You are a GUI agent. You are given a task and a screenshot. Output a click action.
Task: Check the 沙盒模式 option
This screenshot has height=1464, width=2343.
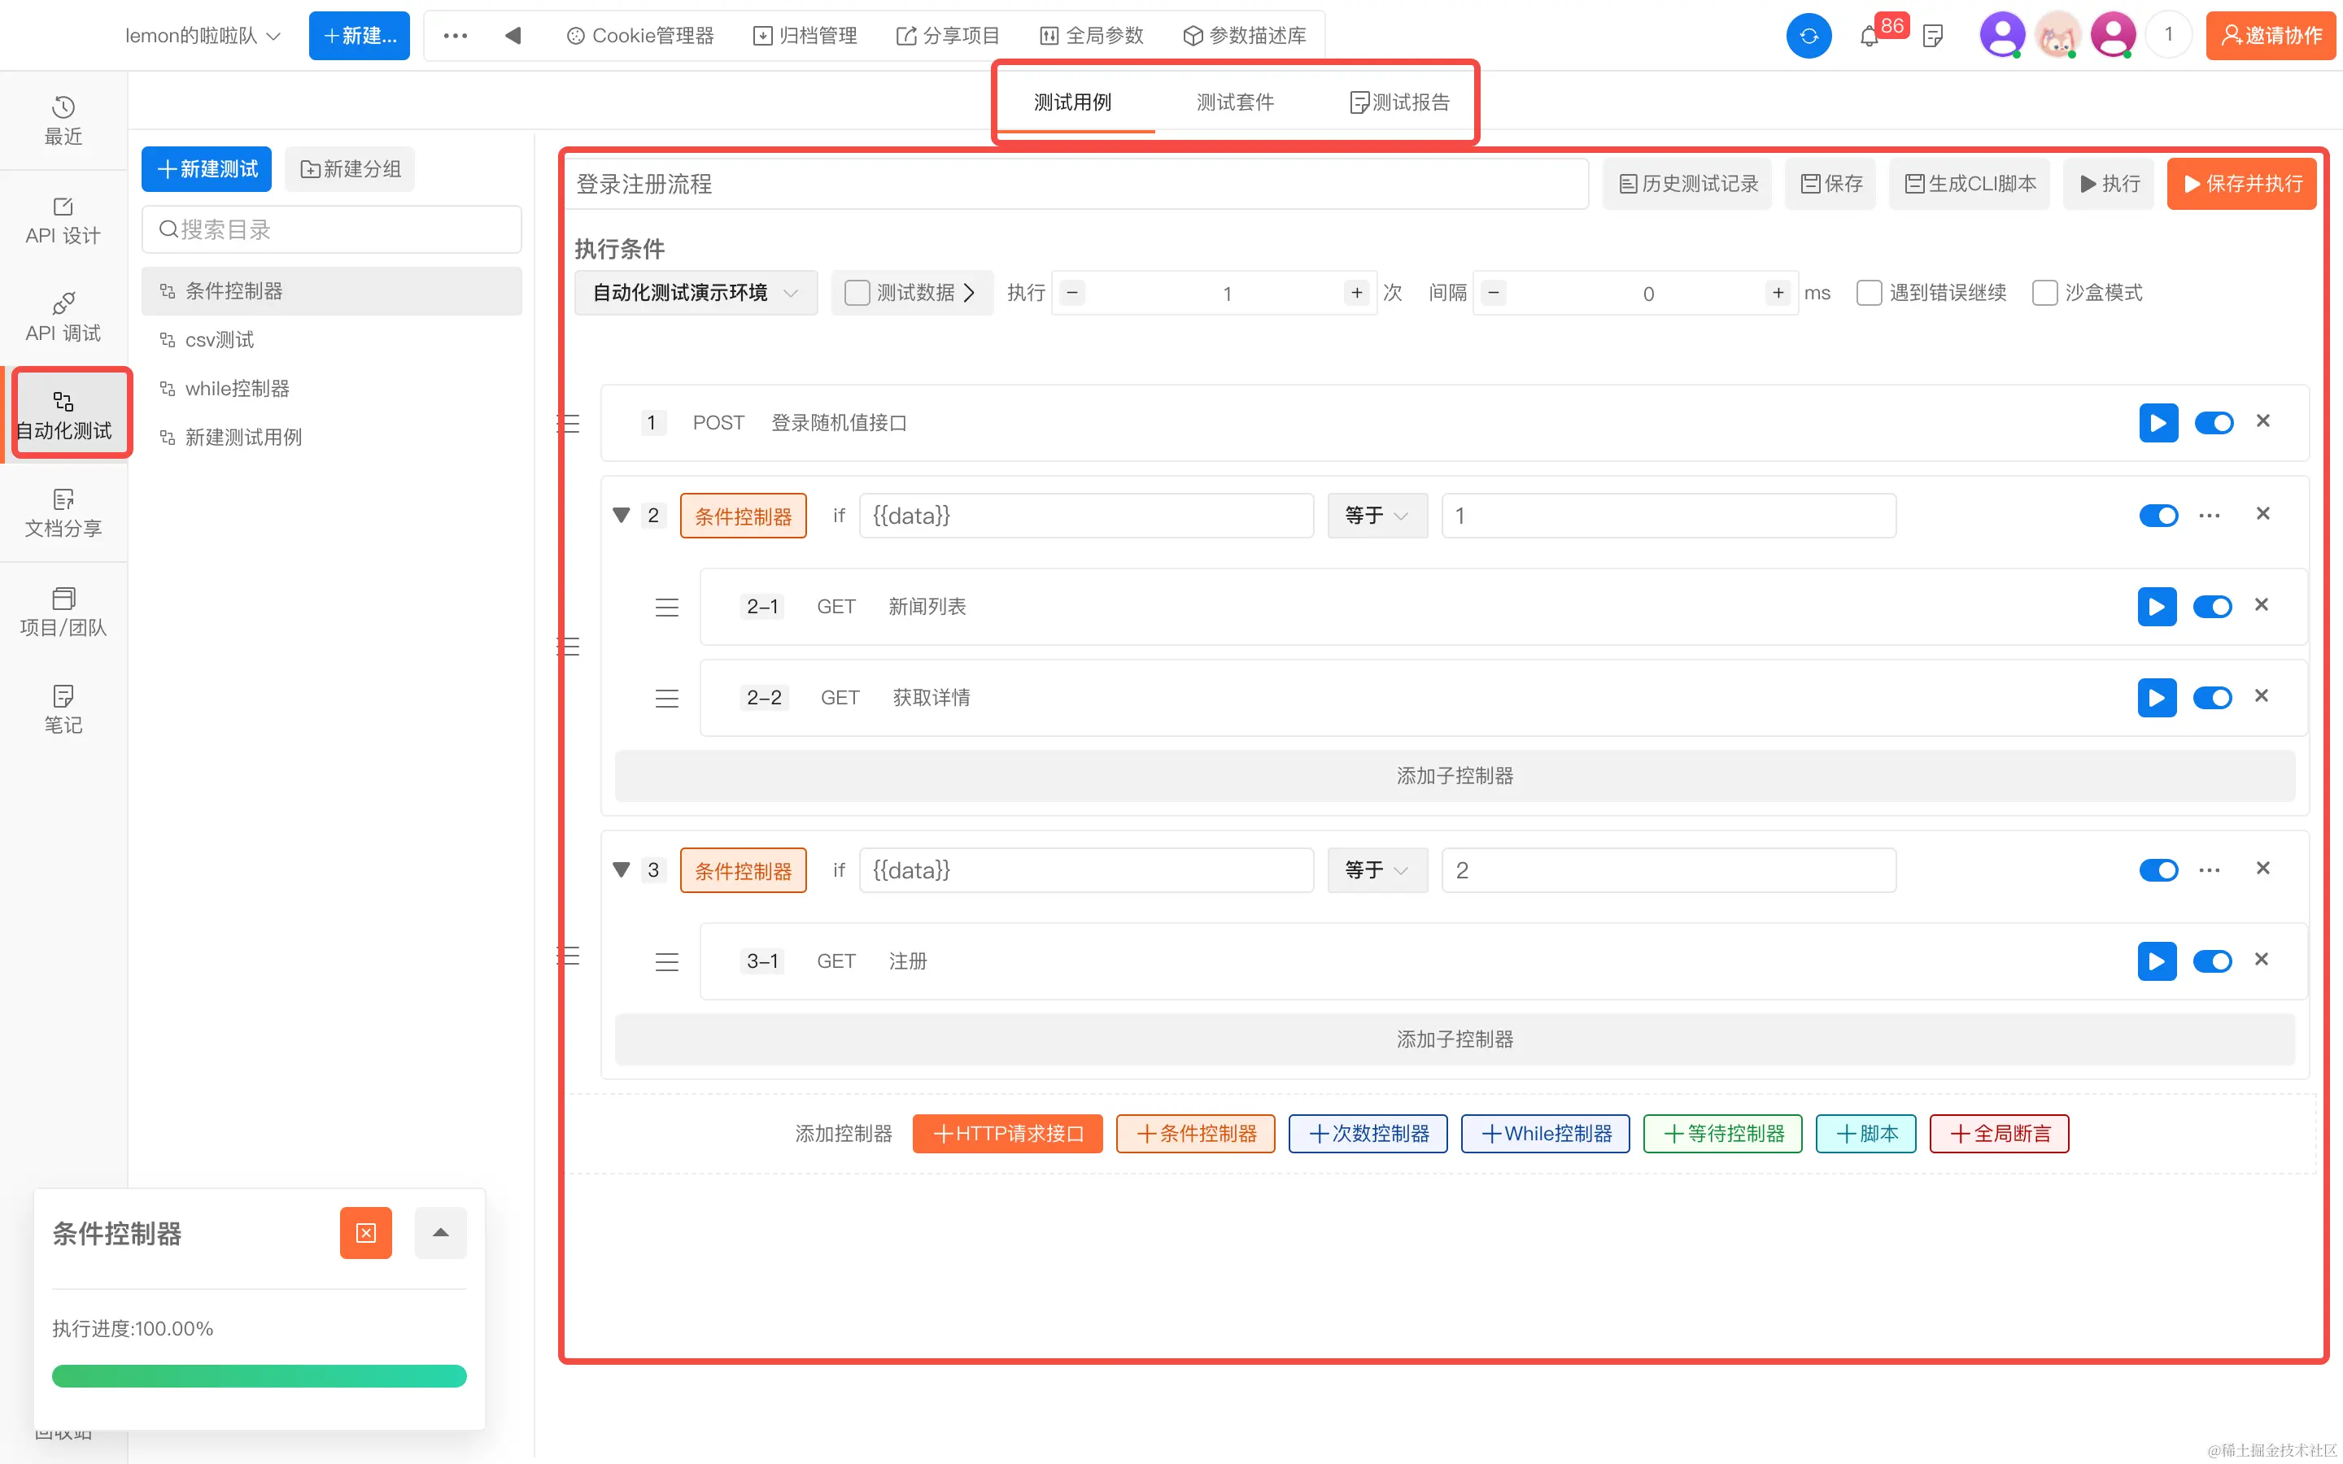(x=2044, y=293)
